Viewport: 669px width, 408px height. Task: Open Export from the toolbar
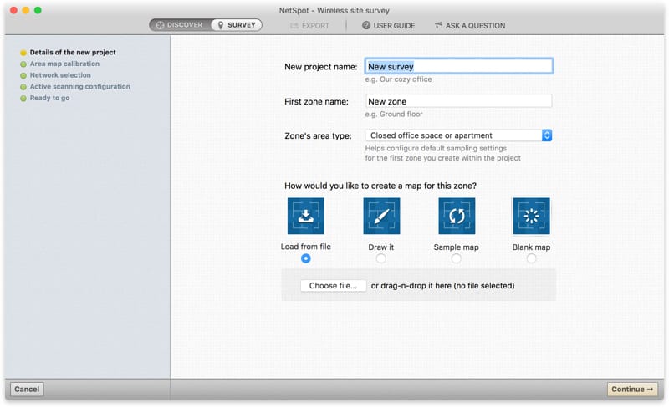[x=309, y=26]
